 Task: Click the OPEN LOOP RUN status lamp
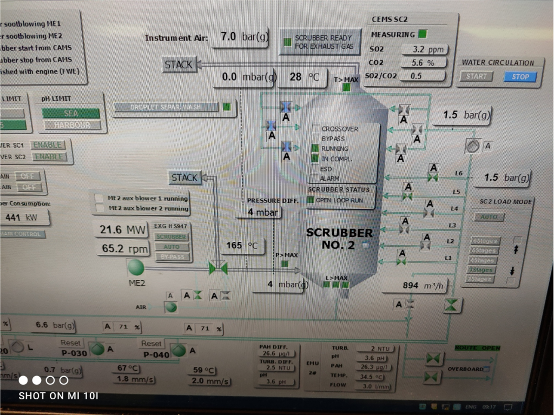click(311, 200)
